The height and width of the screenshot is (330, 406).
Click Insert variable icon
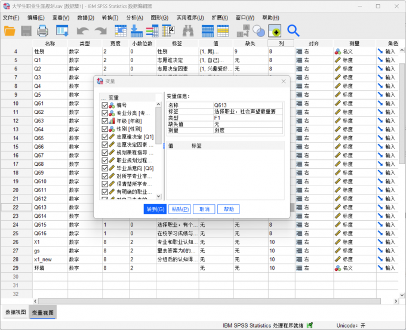pyautogui.click(x=223, y=31)
